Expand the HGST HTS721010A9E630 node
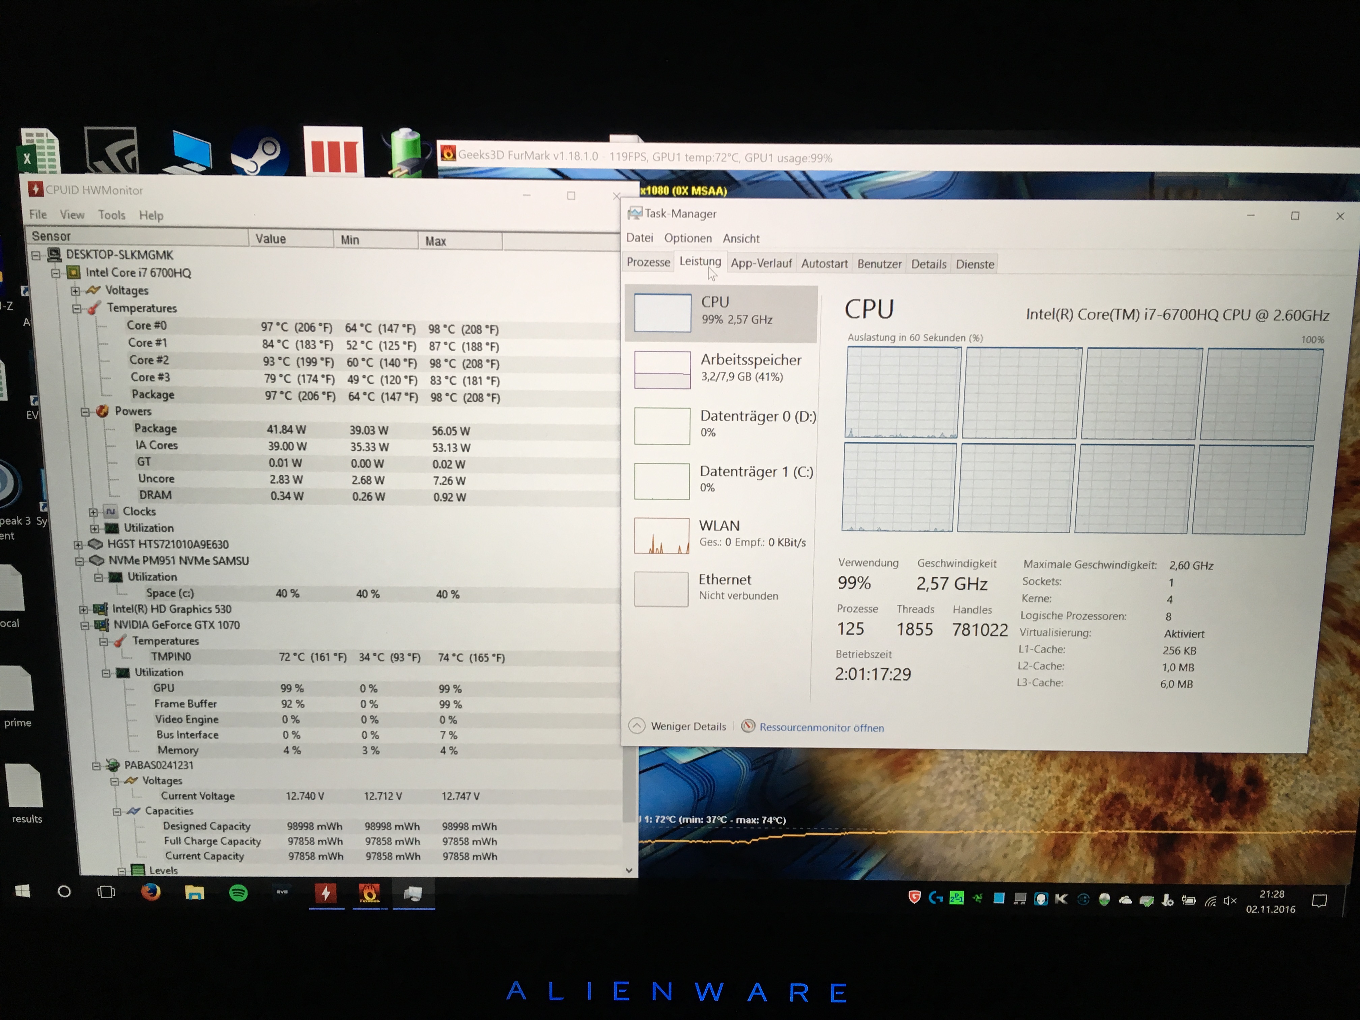 78,545
